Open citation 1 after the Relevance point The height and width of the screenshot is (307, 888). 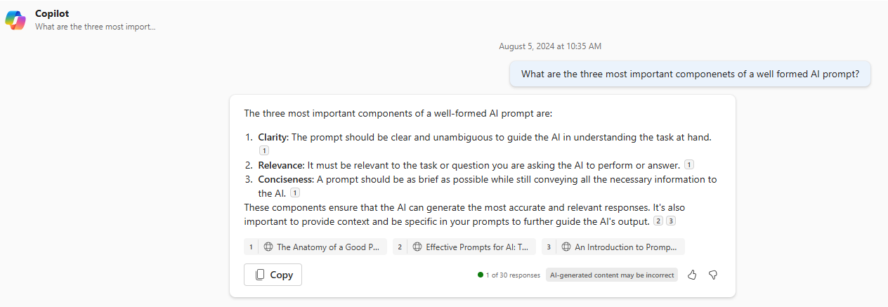coord(689,164)
